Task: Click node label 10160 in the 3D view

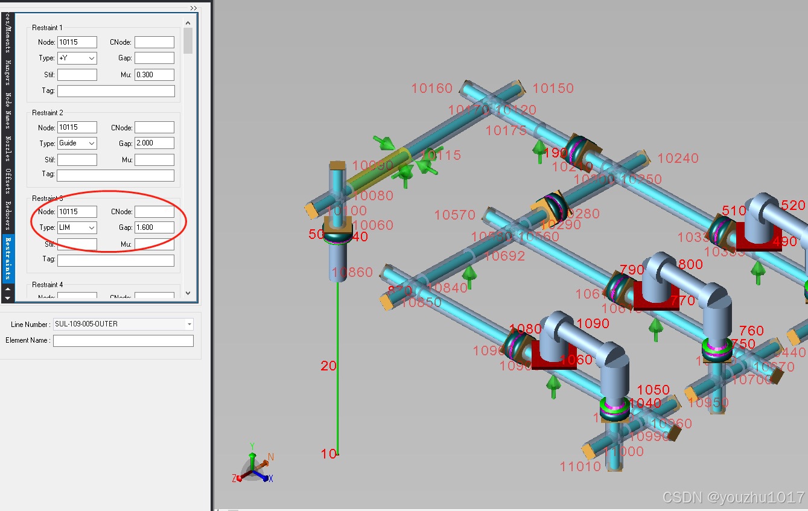Action: pos(431,89)
